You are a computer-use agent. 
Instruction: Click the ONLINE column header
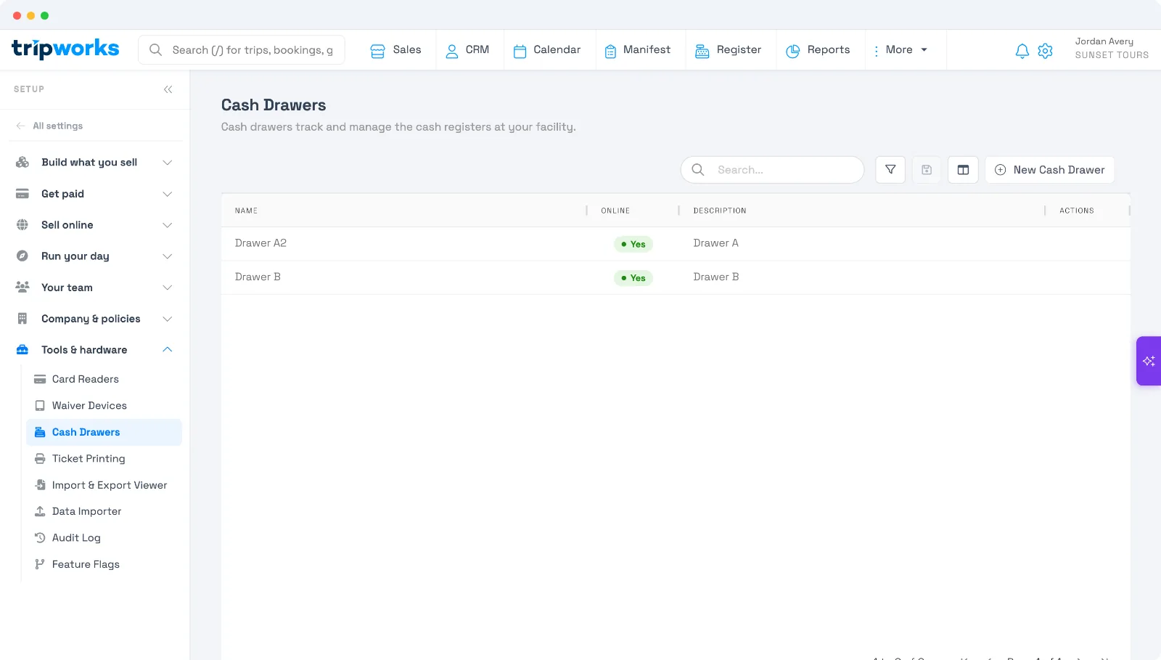(615, 211)
